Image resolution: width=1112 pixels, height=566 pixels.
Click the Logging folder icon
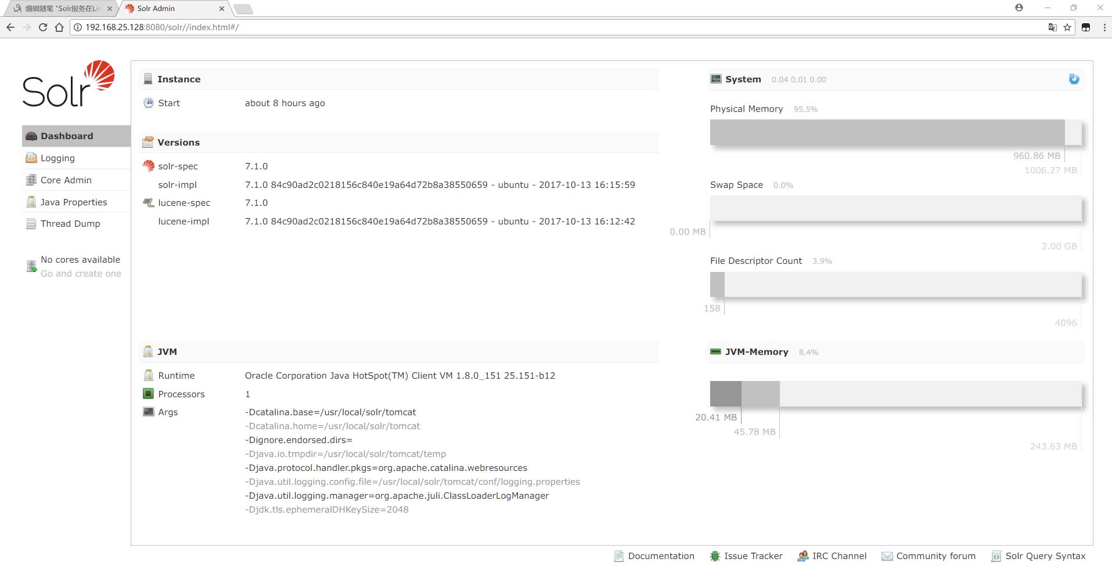coord(31,158)
